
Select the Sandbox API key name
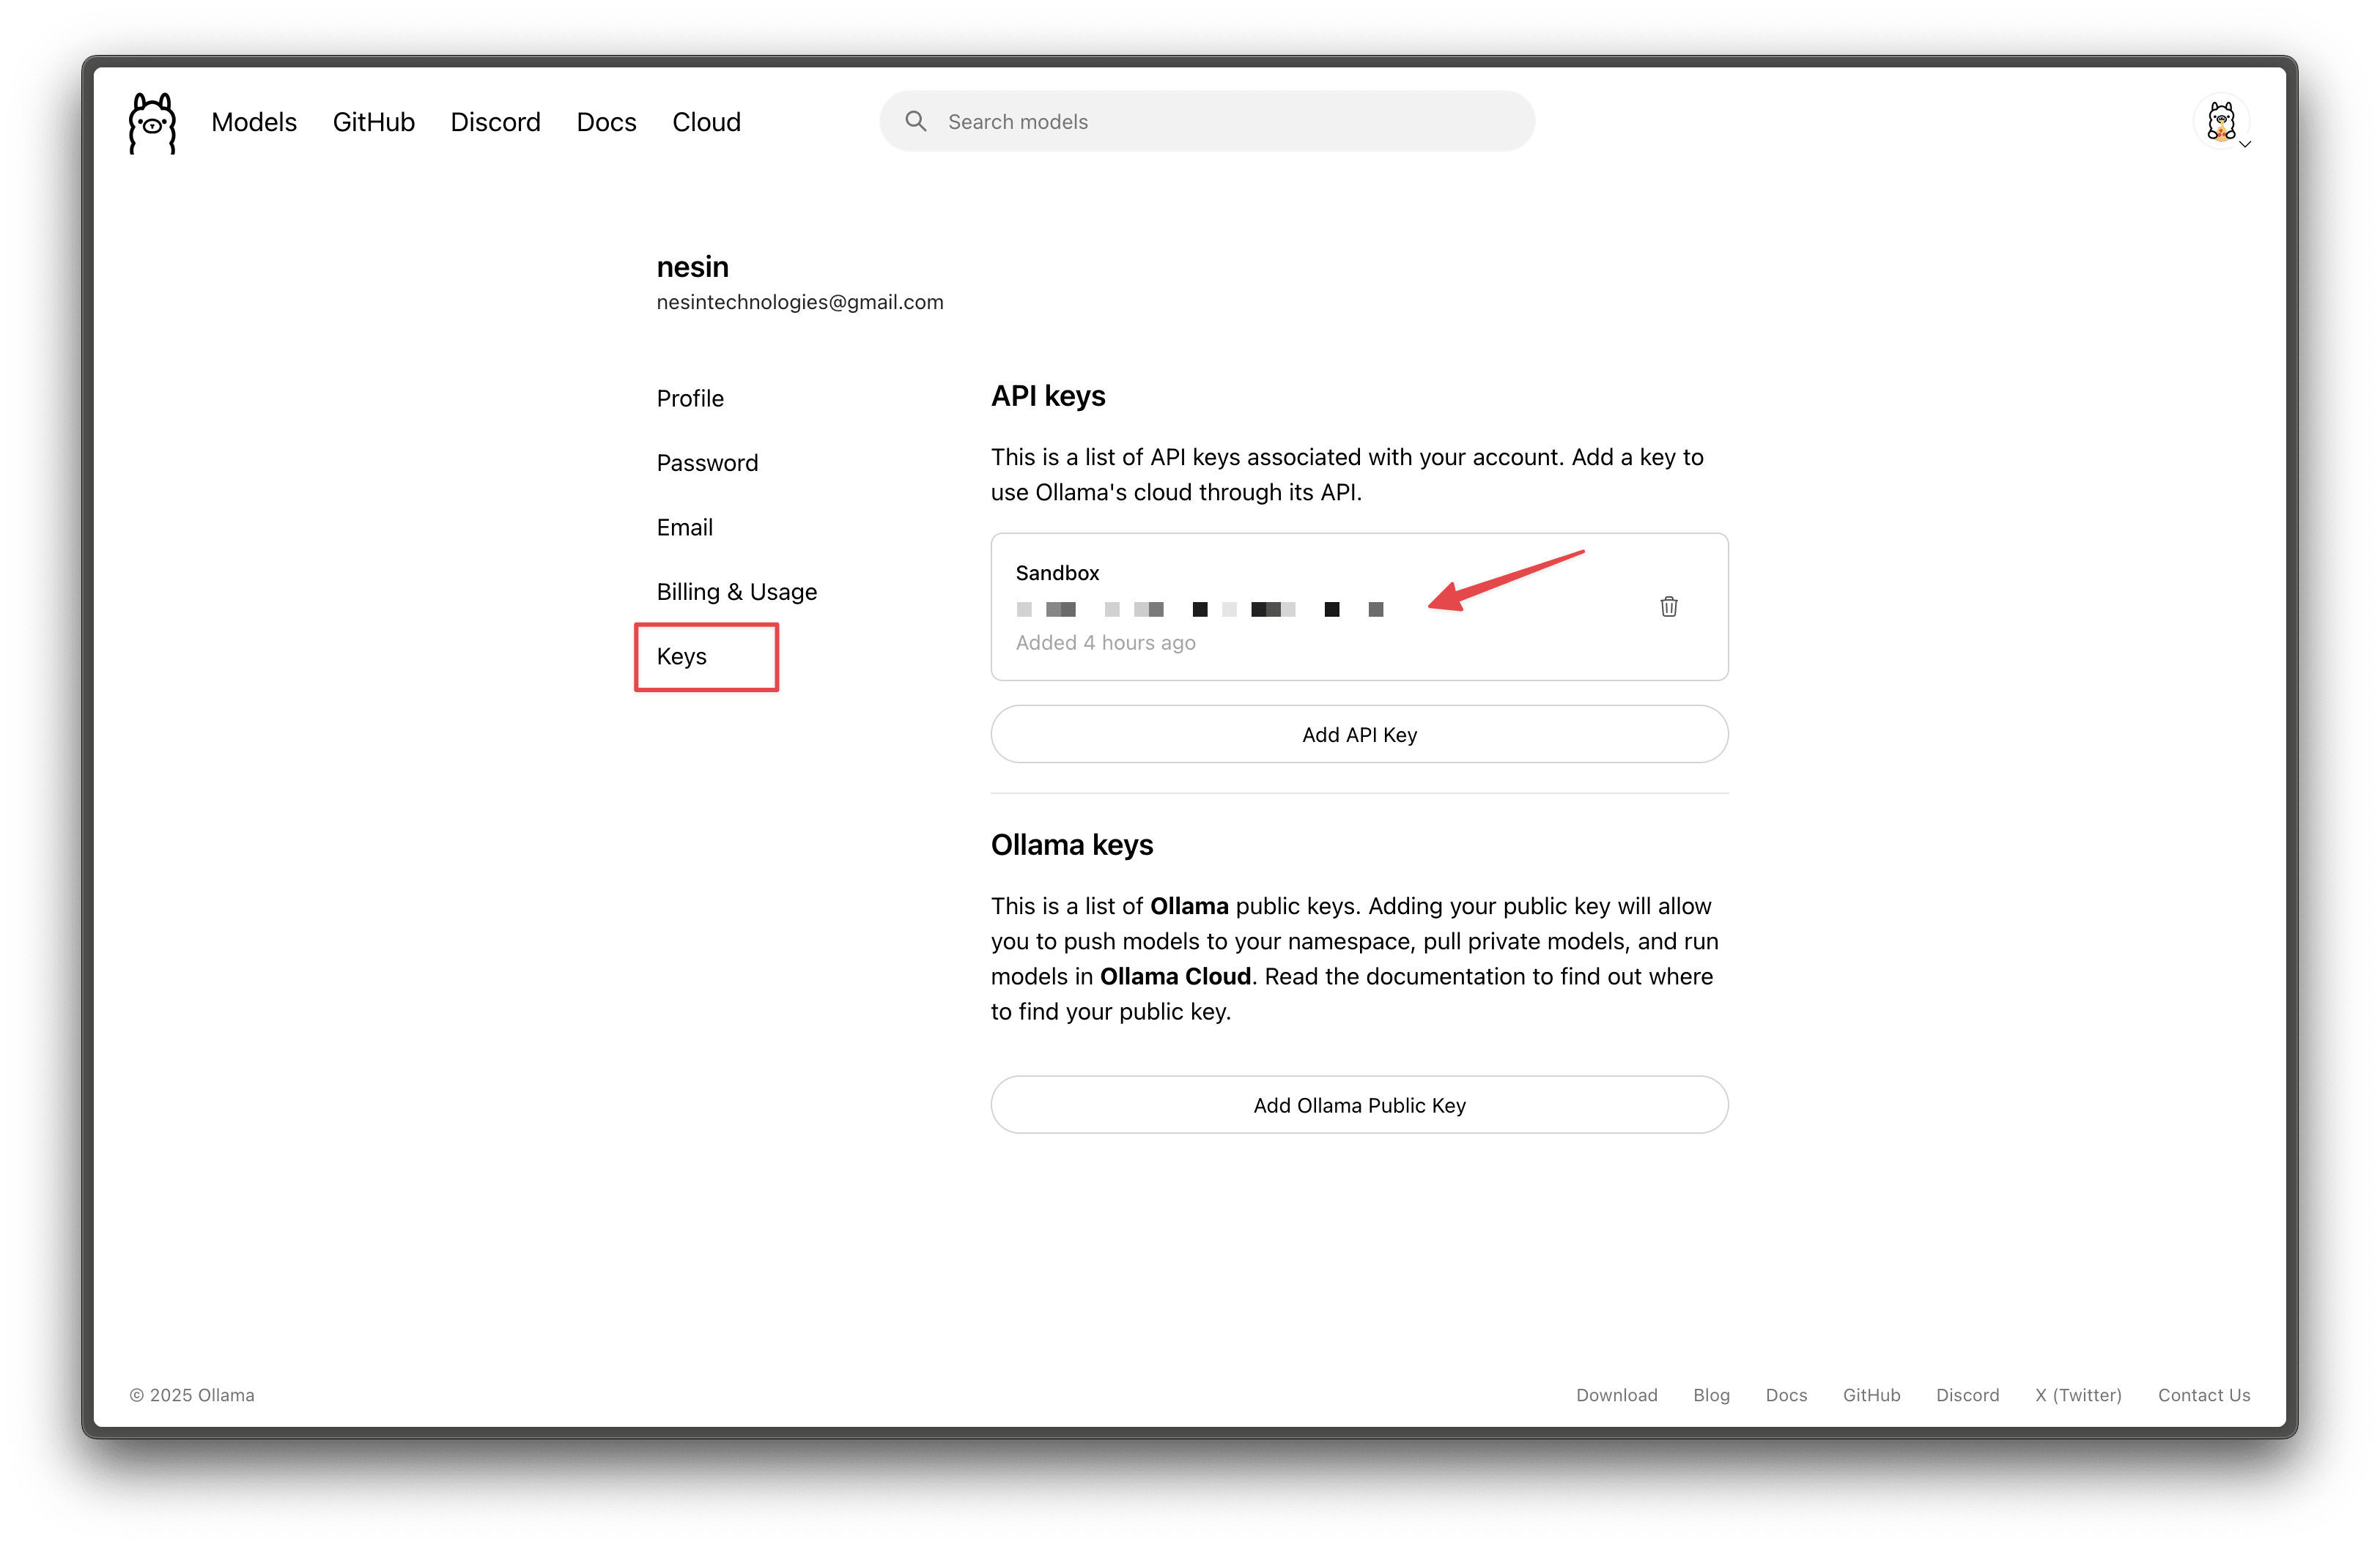click(x=1057, y=573)
